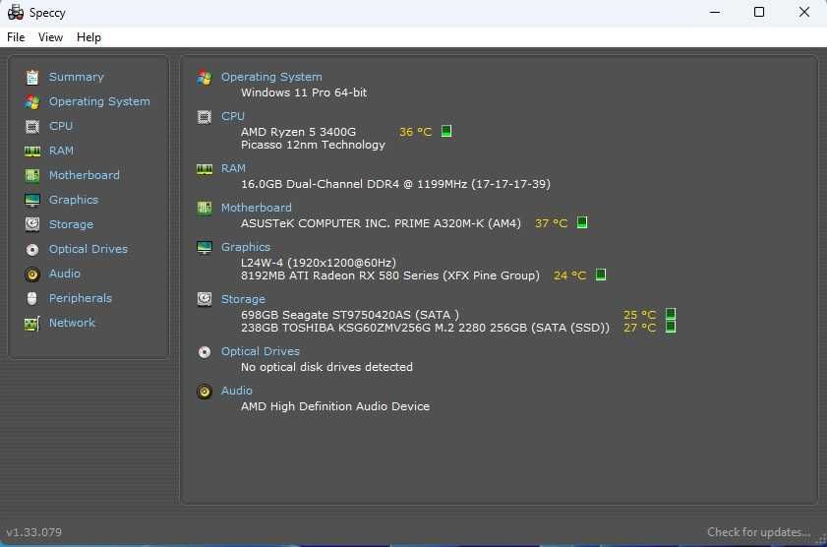Click the RAM heading link in summary
The width and height of the screenshot is (827, 547).
(x=233, y=168)
